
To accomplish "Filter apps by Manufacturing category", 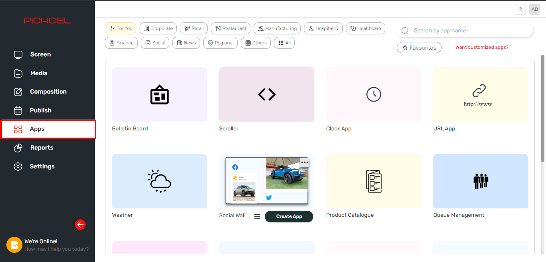I will click(x=277, y=28).
